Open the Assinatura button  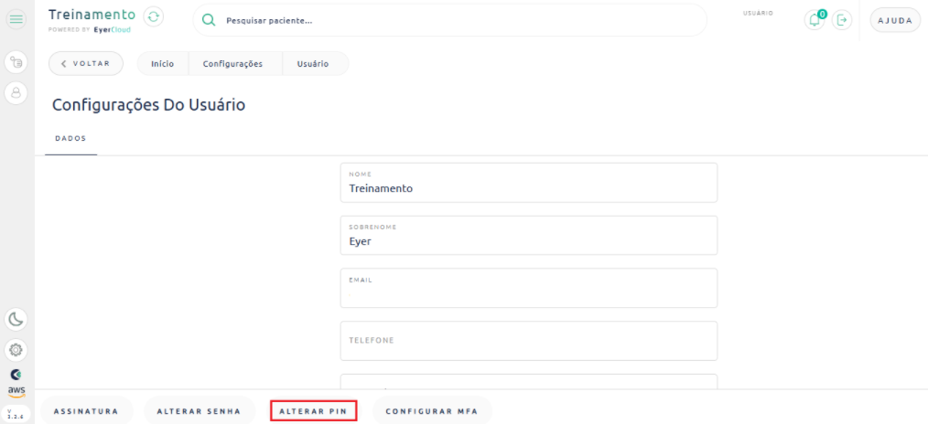pyautogui.click(x=86, y=411)
